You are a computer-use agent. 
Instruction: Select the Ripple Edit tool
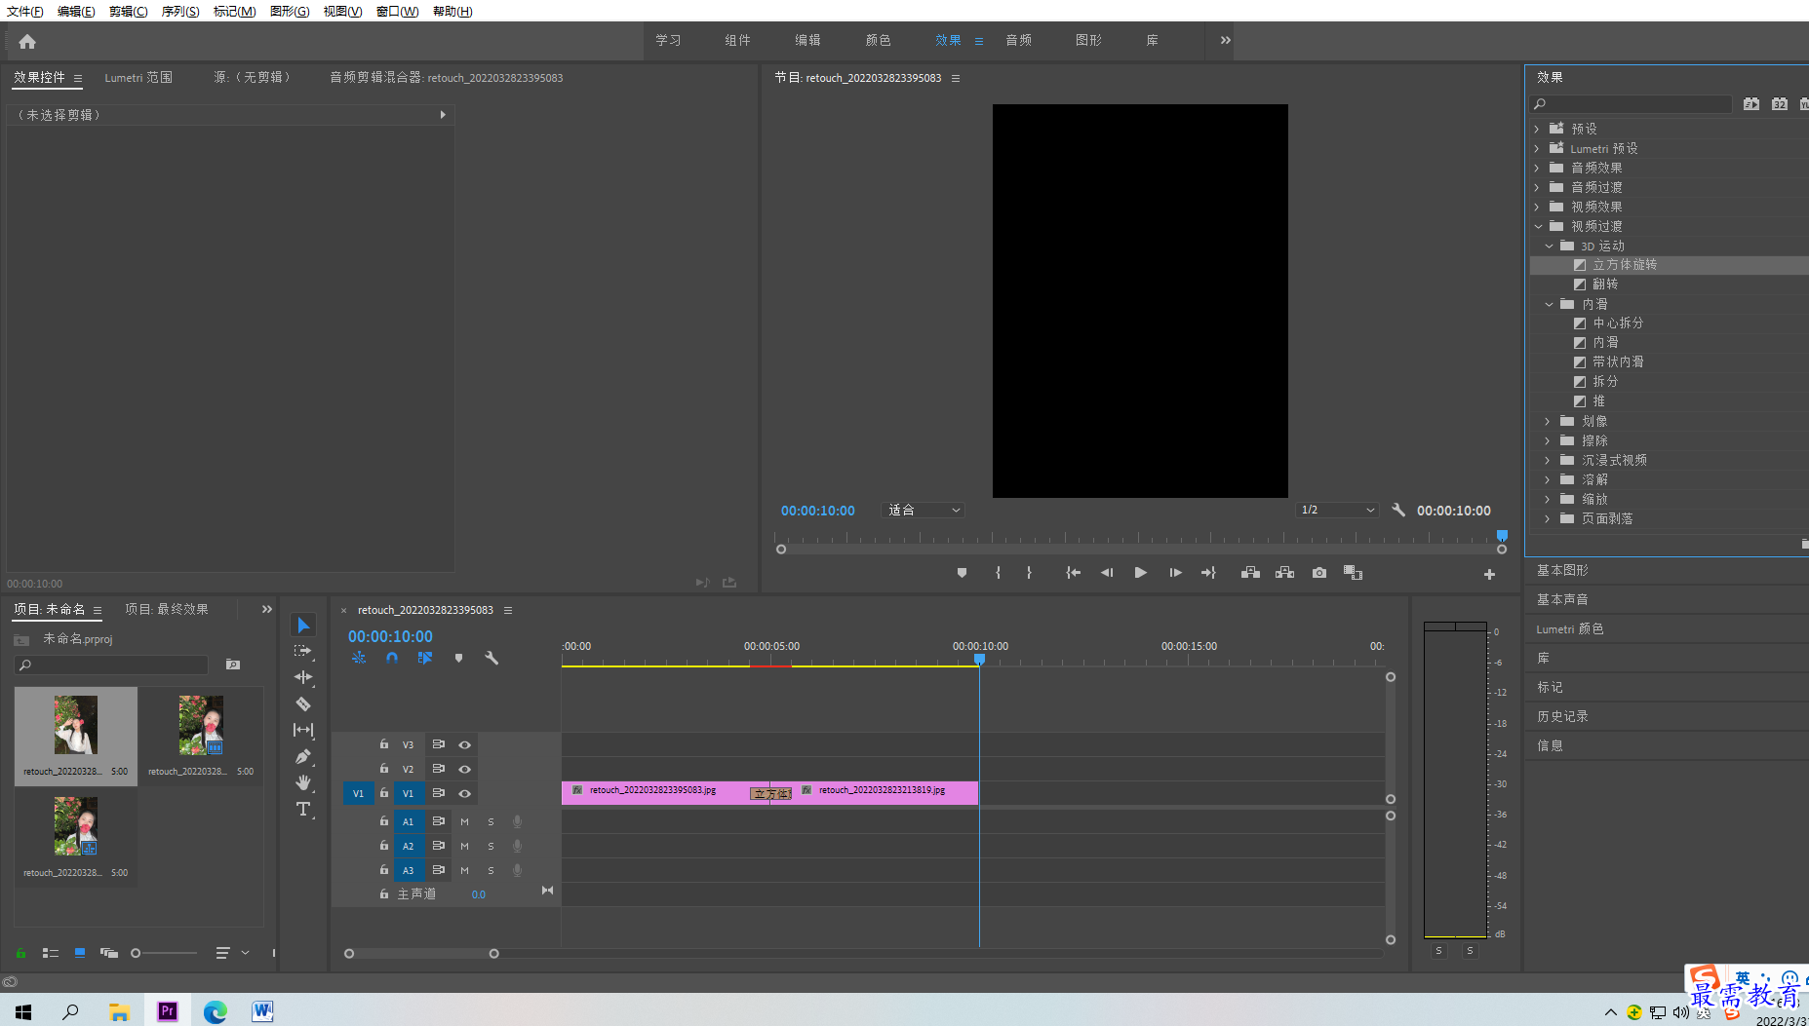[303, 677]
